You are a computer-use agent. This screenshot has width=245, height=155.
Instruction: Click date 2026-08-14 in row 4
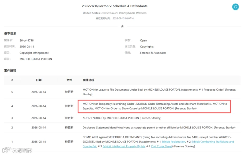pyautogui.click(x=39, y=106)
